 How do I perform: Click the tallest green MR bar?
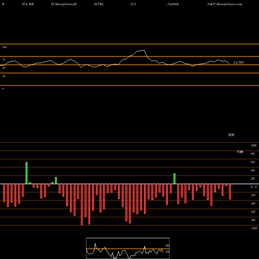coord(26,173)
